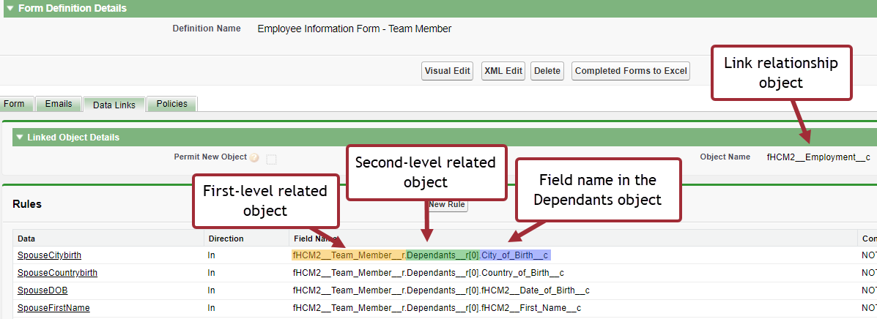Tick the Permit New Object checkbox
The width and height of the screenshot is (877, 319).
(271, 158)
